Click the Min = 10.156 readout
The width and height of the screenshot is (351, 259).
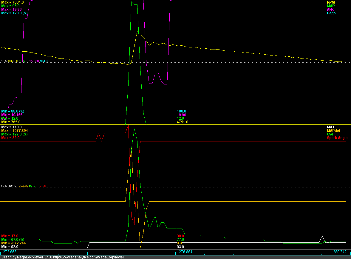12,115
